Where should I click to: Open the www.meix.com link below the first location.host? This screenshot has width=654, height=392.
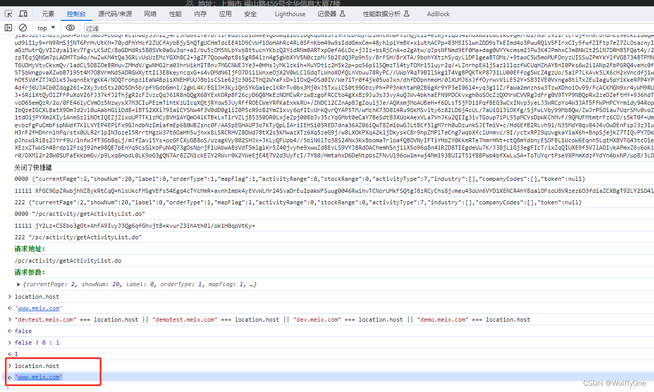[39, 308]
